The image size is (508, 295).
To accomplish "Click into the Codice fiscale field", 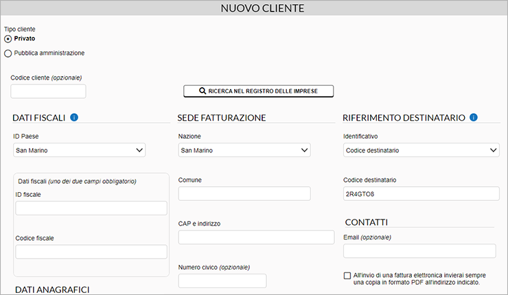I will tap(91, 252).
